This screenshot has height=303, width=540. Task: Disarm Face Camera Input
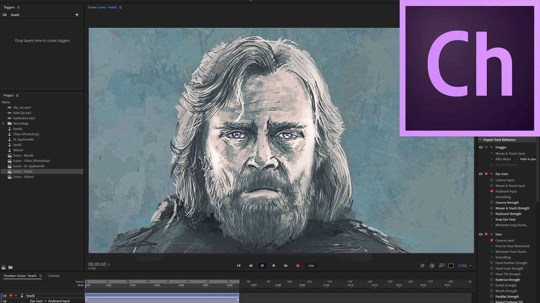point(491,240)
